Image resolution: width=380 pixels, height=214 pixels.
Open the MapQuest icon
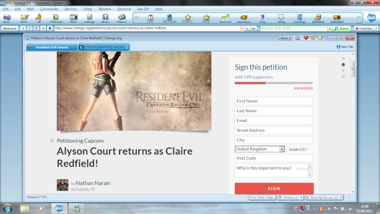225,18
